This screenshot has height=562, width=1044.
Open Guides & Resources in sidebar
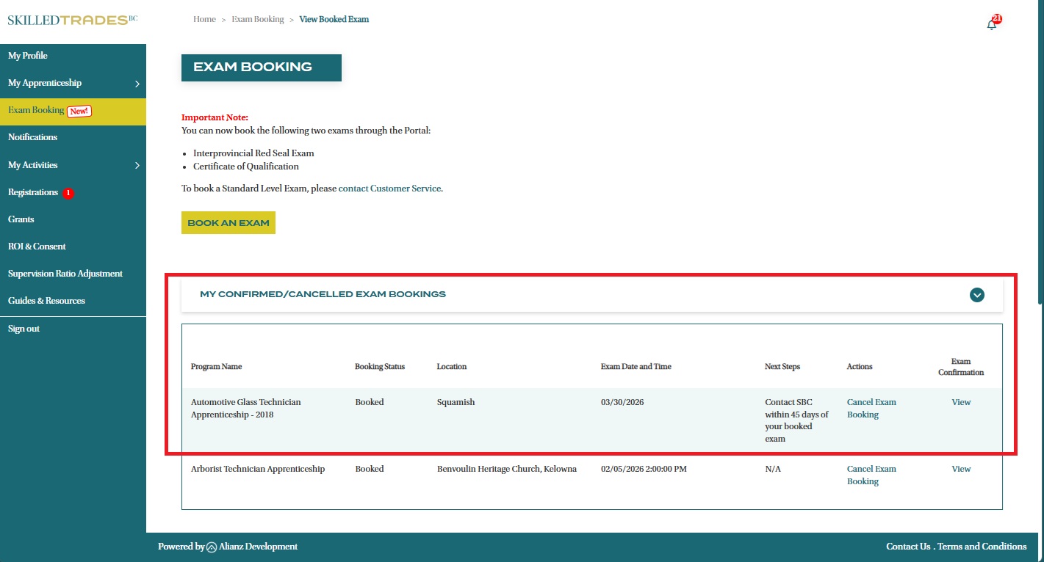(46, 301)
